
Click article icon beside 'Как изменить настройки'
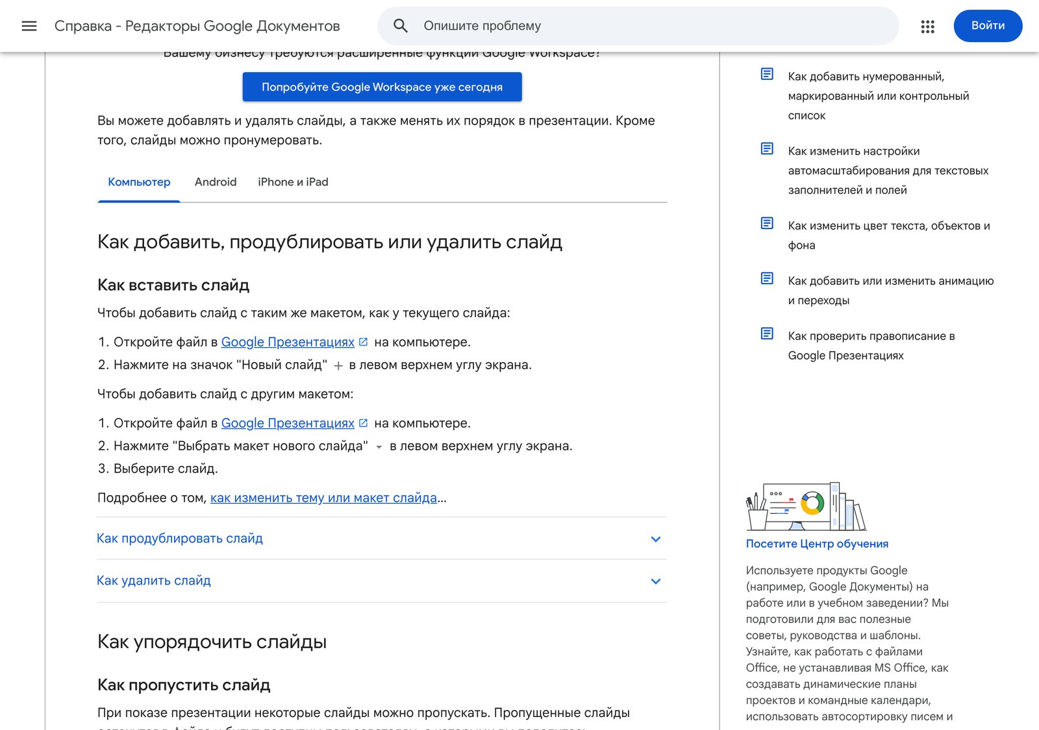tap(767, 149)
